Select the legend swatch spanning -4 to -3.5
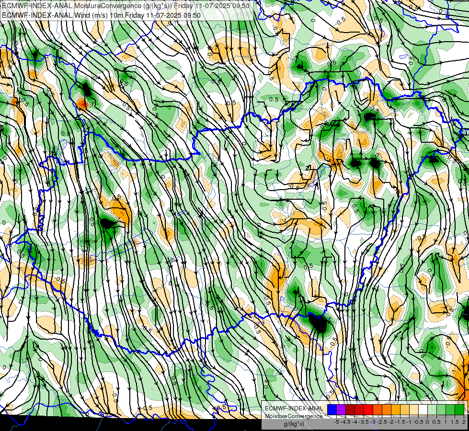 point(359,409)
